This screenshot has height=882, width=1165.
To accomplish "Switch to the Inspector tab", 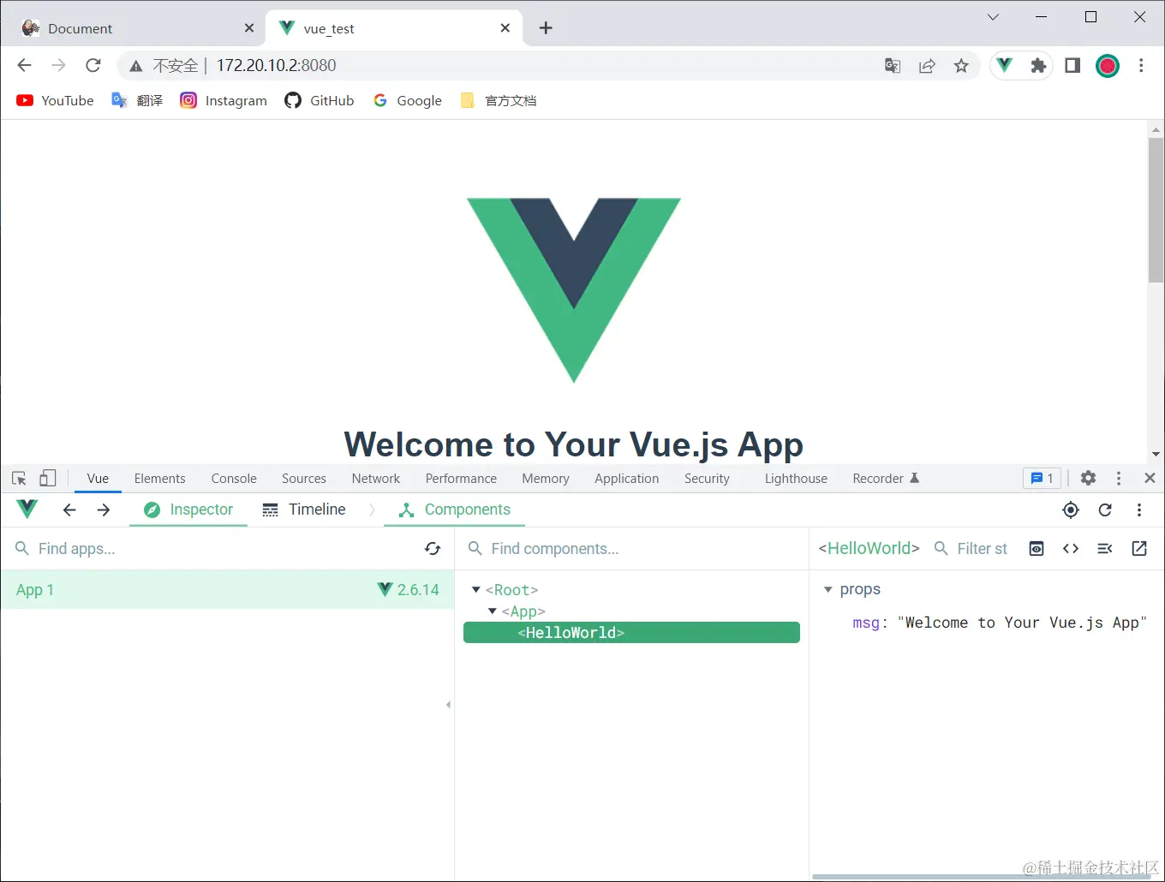I will click(188, 510).
